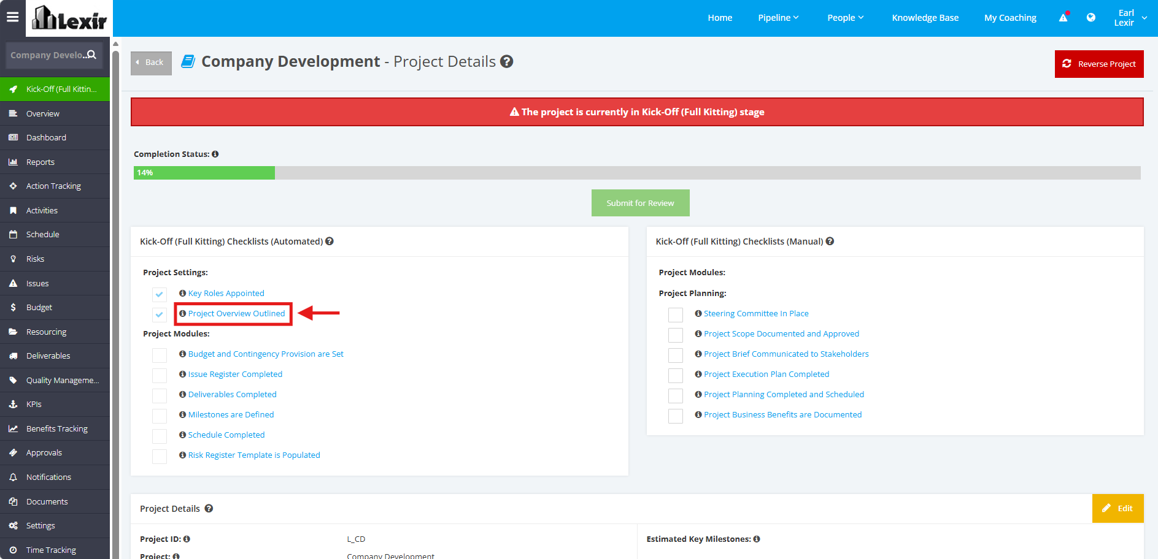The image size is (1158, 559).
Task: Click info icon next to Project ID
Action: click(187, 539)
